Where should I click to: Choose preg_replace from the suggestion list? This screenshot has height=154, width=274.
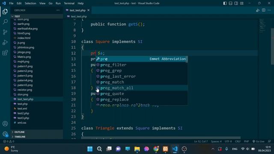(x=142, y=99)
